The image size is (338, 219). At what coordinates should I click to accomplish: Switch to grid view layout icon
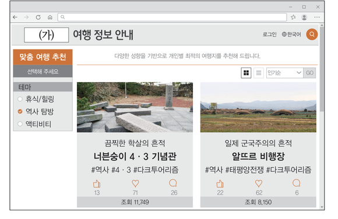246,73
